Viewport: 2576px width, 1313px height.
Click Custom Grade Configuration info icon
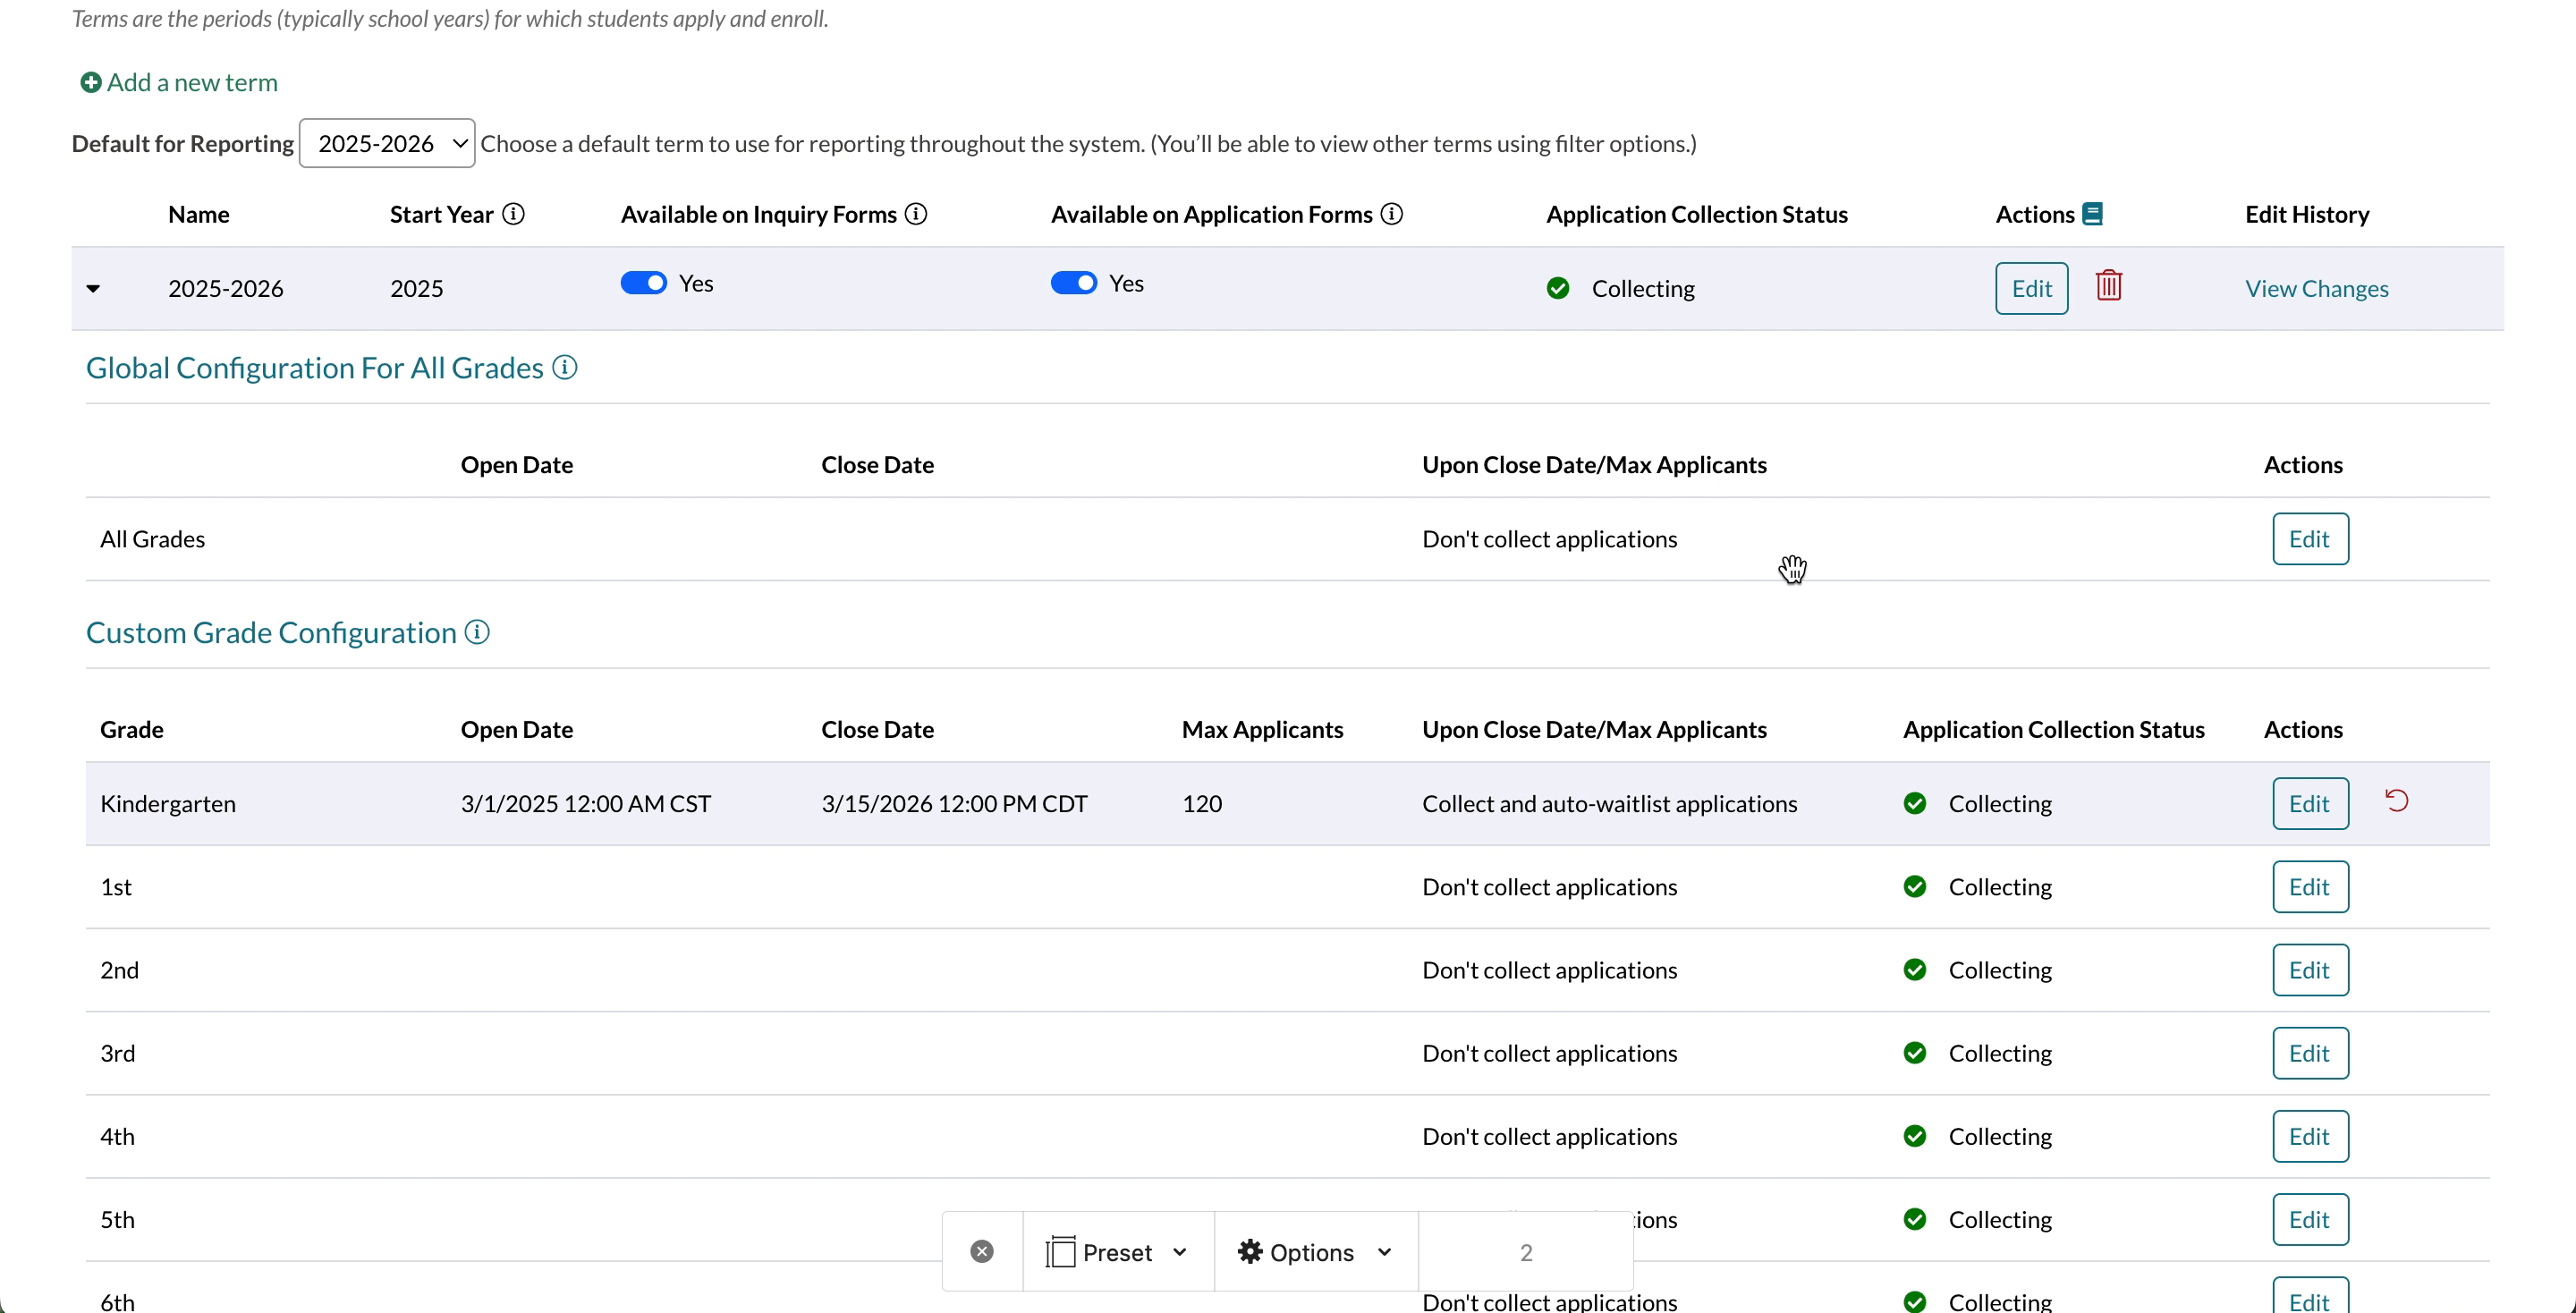478,632
